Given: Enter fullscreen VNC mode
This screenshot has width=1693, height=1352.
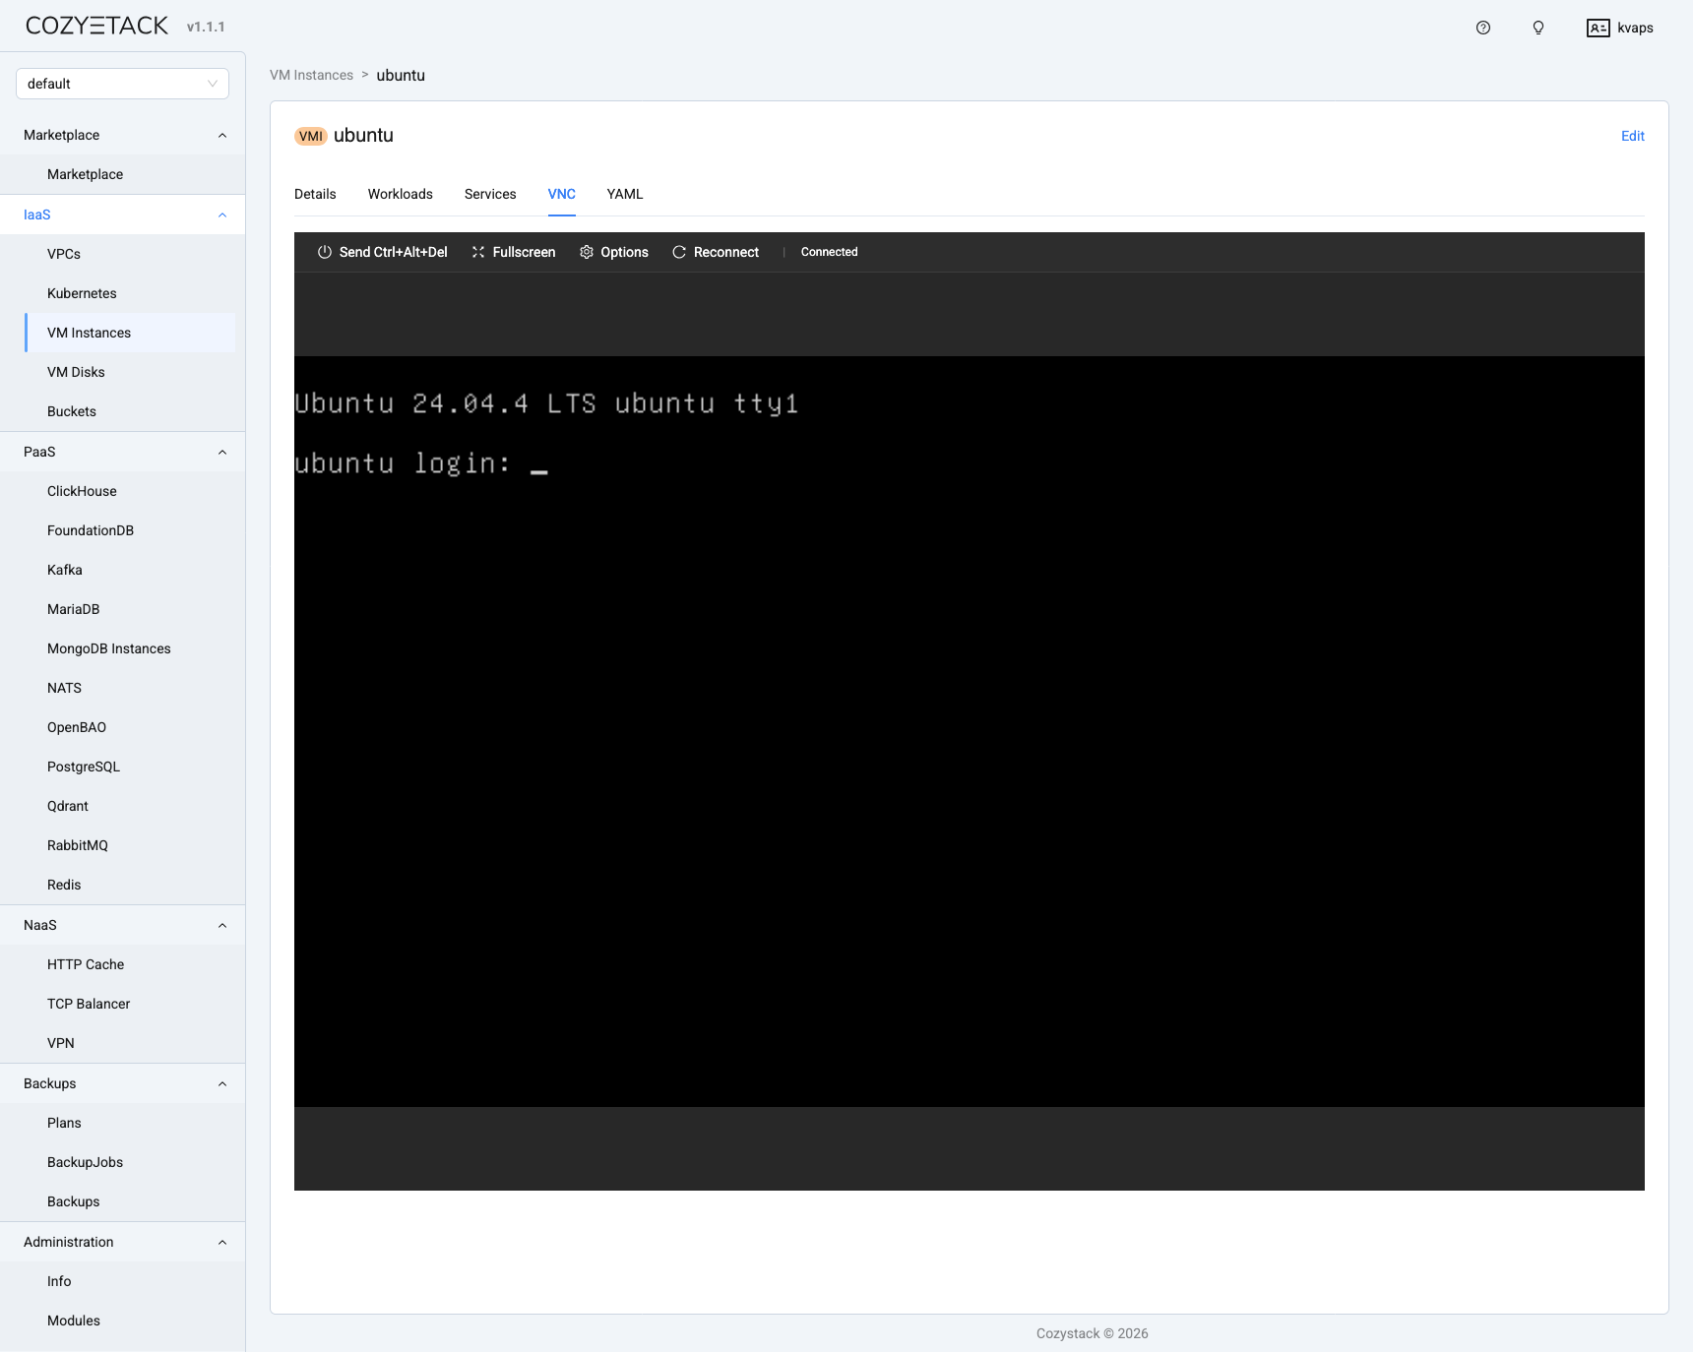Looking at the screenshot, I should (x=513, y=252).
